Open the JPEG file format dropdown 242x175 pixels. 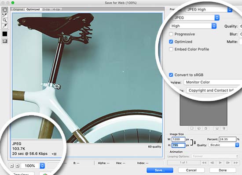click(x=196, y=18)
